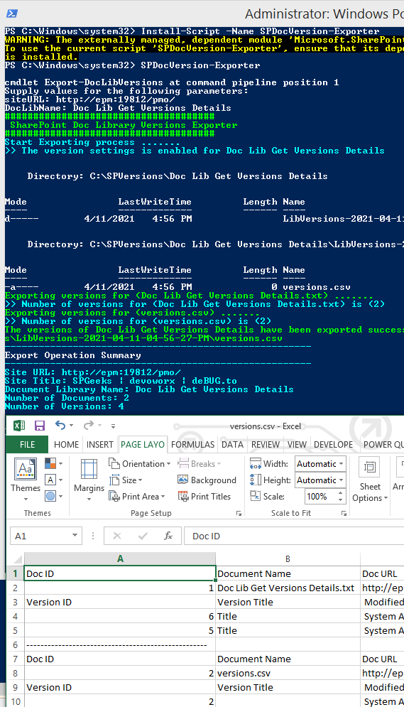Open the theme Fonts dropdown
This screenshot has width=404, height=707.
pos(53,480)
